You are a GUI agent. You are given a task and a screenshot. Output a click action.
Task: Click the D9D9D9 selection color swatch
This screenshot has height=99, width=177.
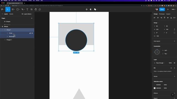pyautogui.click(x=155, y=88)
